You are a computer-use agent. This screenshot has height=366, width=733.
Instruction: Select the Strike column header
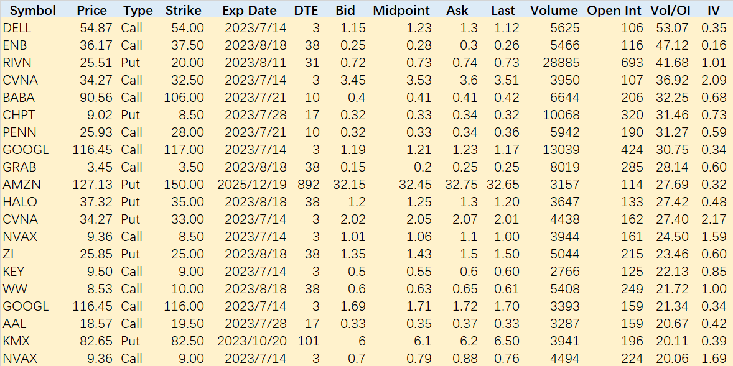click(183, 11)
